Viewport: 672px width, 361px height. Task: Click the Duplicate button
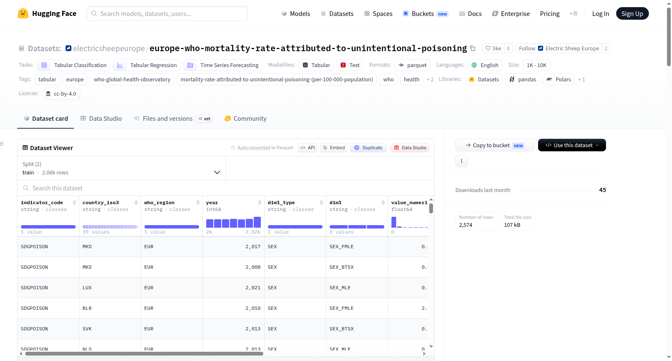[368, 148]
